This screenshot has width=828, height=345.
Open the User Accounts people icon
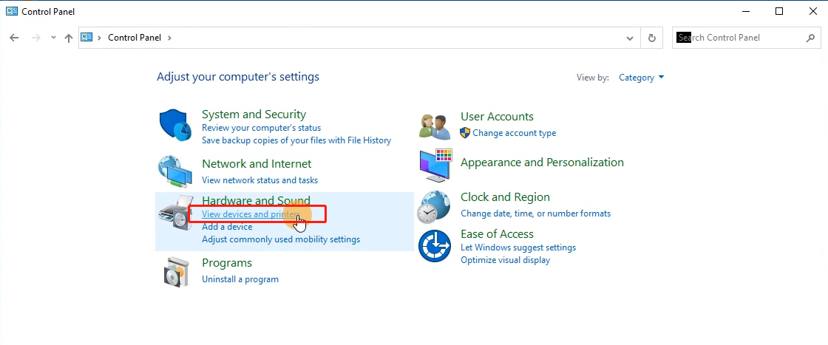435,126
